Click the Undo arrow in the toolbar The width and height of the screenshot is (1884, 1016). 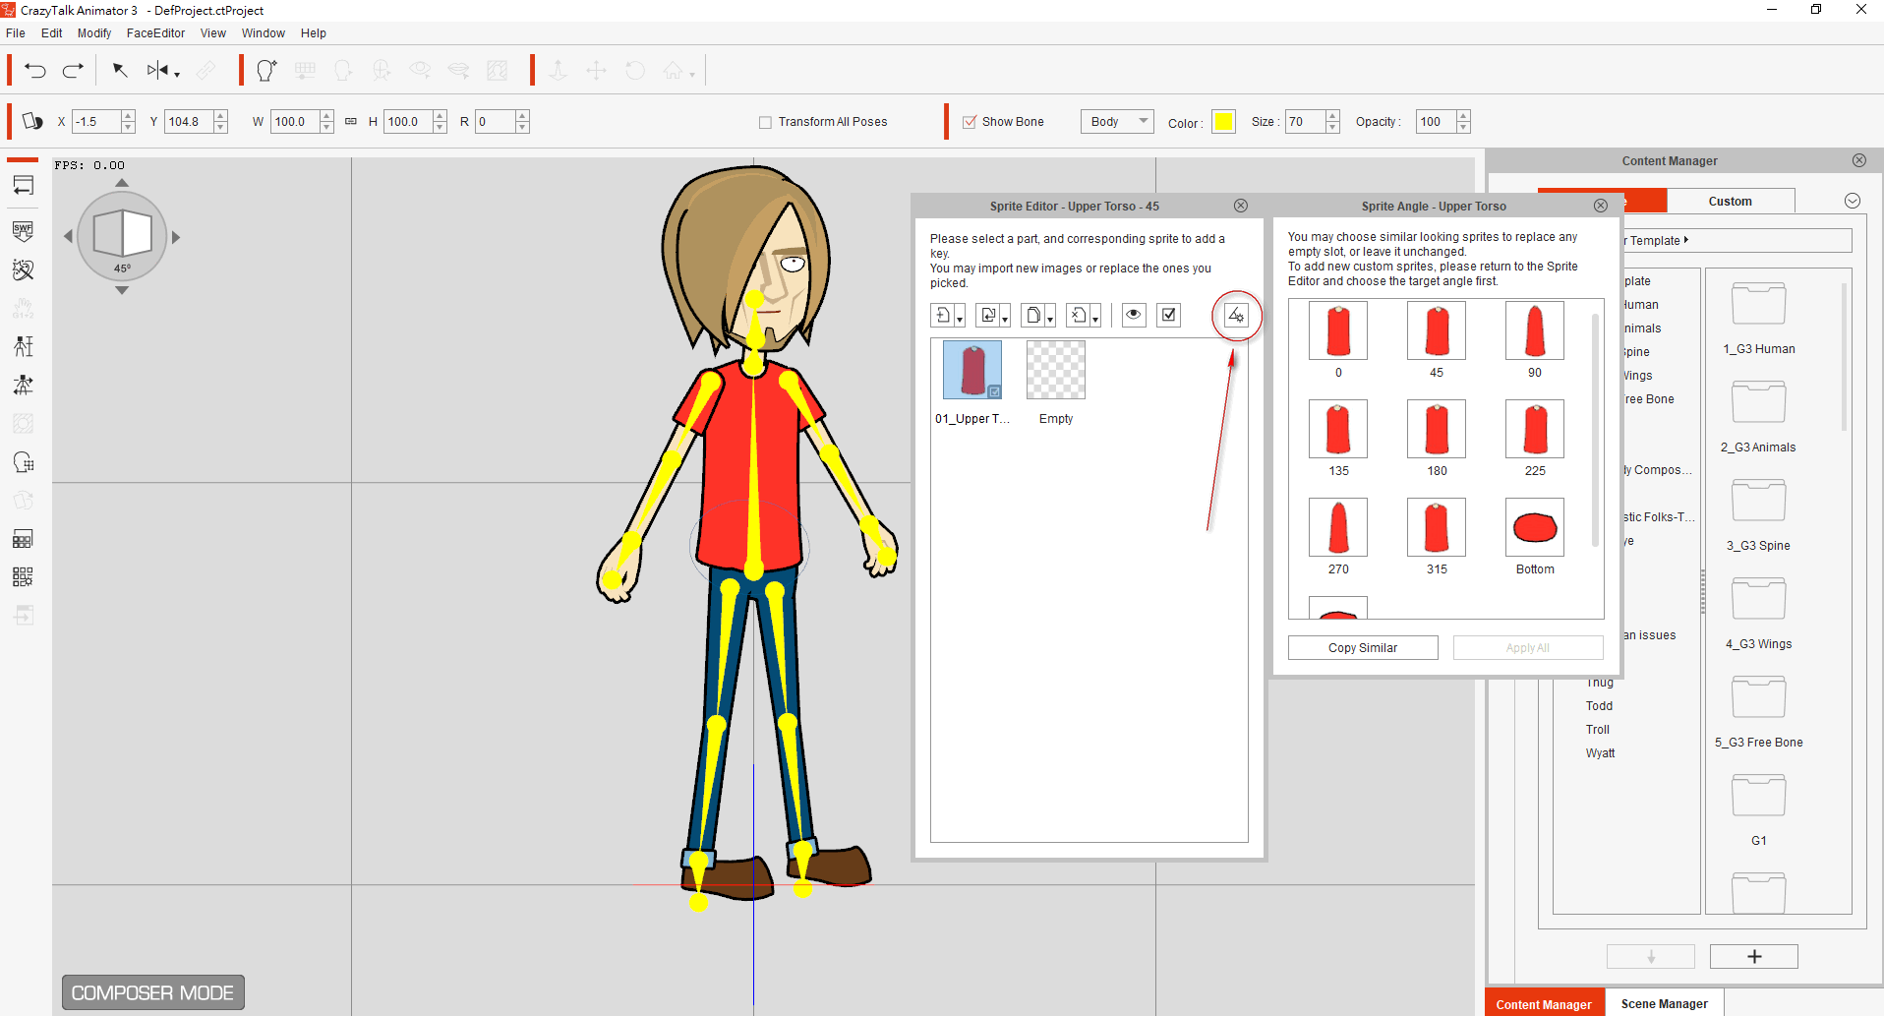[35, 71]
